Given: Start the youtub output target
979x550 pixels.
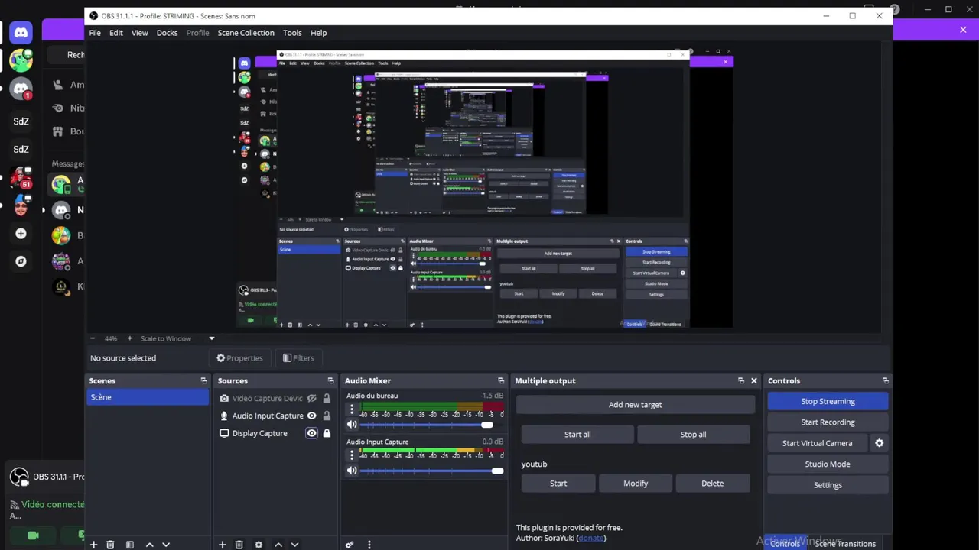Looking at the screenshot, I should pos(558,484).
